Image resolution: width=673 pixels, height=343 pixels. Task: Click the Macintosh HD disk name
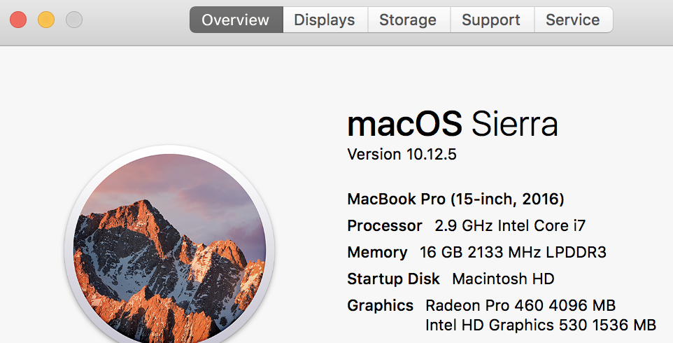coord(503,279)
